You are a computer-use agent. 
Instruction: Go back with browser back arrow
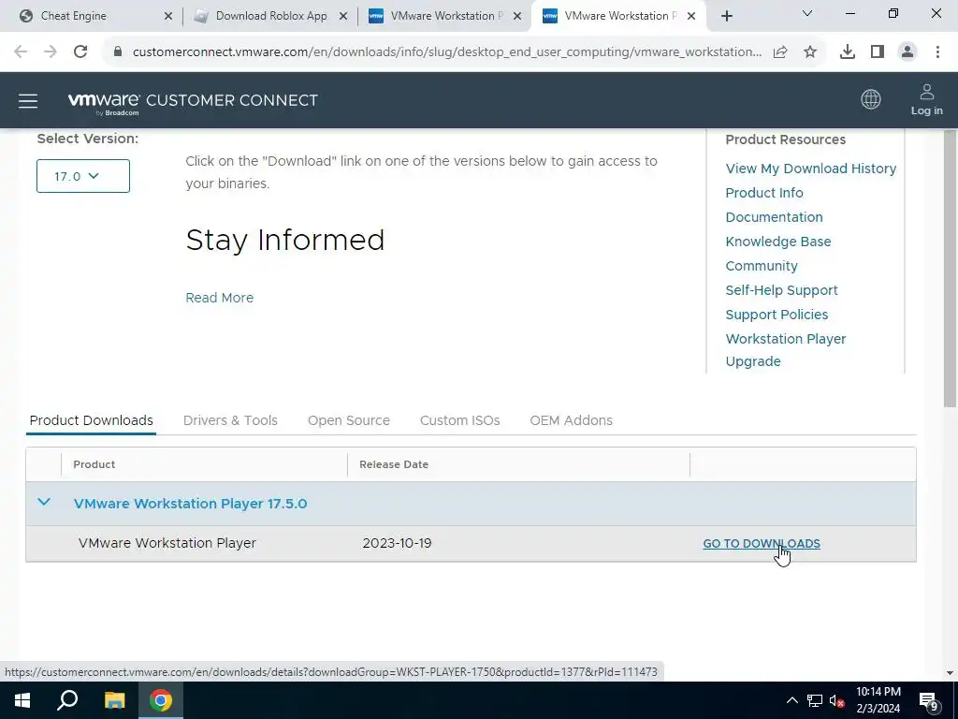[x=21, y=52]
